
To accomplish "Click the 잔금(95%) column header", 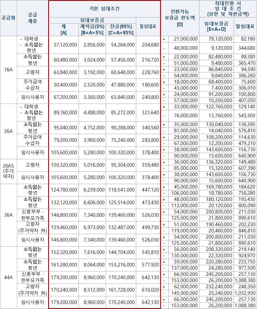I will click(x=121, y=30).
